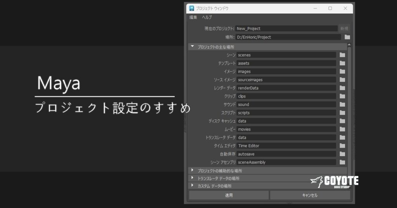
Task: Click the assets input field
Action: point(287,63)
